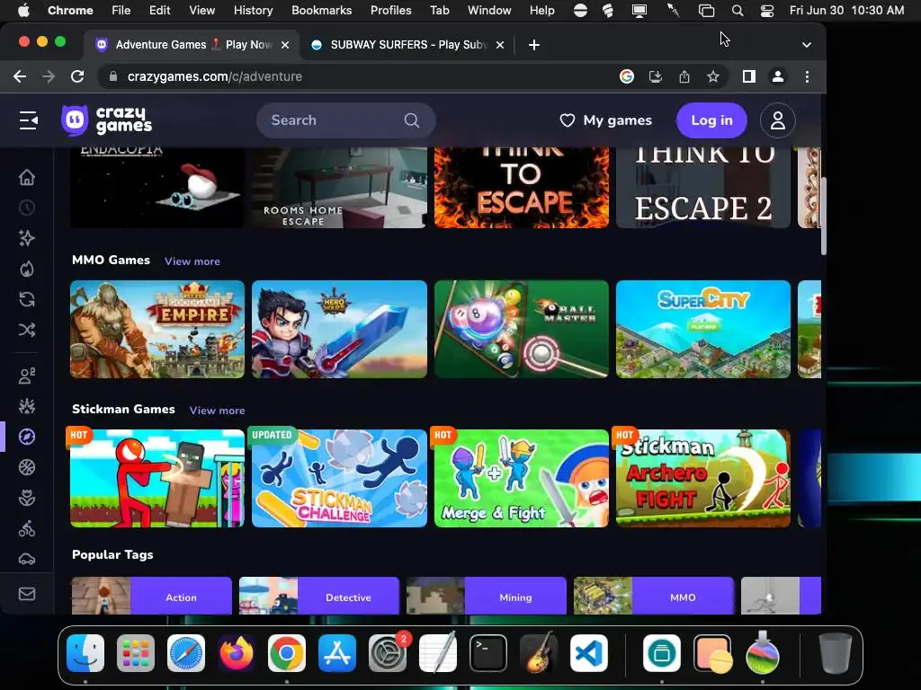Select the Random shuffle icon in sidebar
This screenshot has height=690, width=921.
click(27, 330)
